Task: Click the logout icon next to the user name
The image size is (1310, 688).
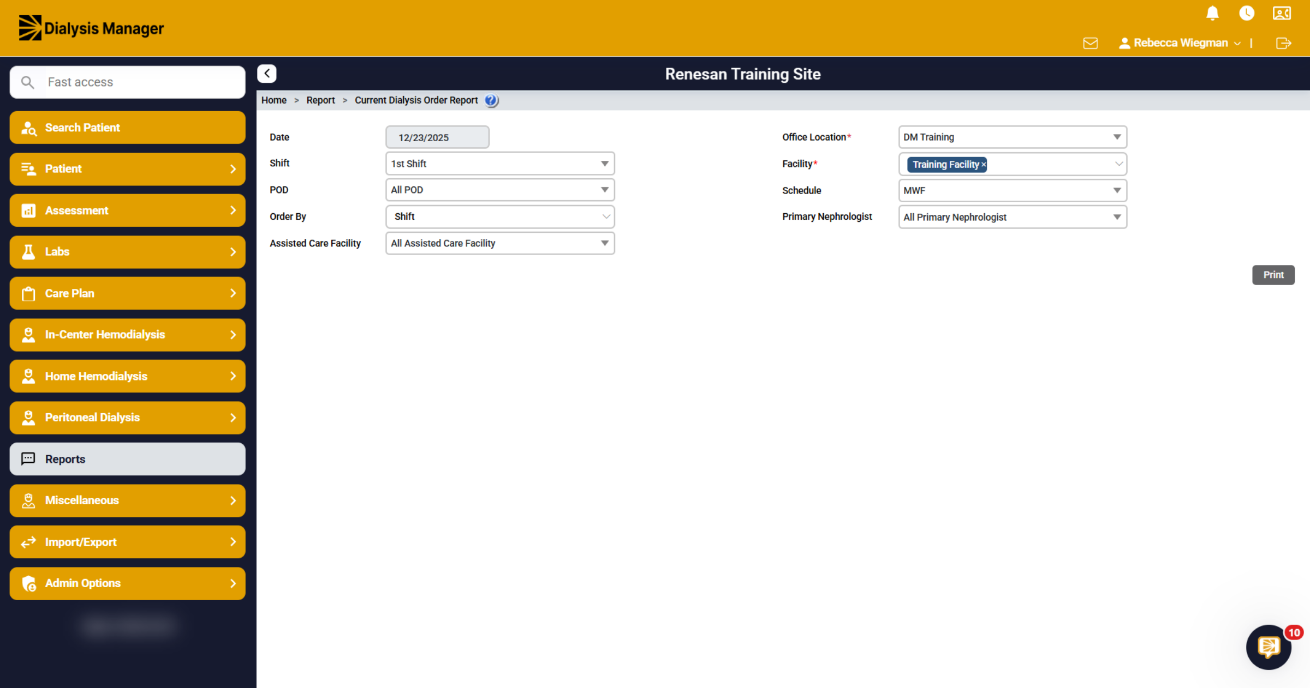Action: point(1283,43)
